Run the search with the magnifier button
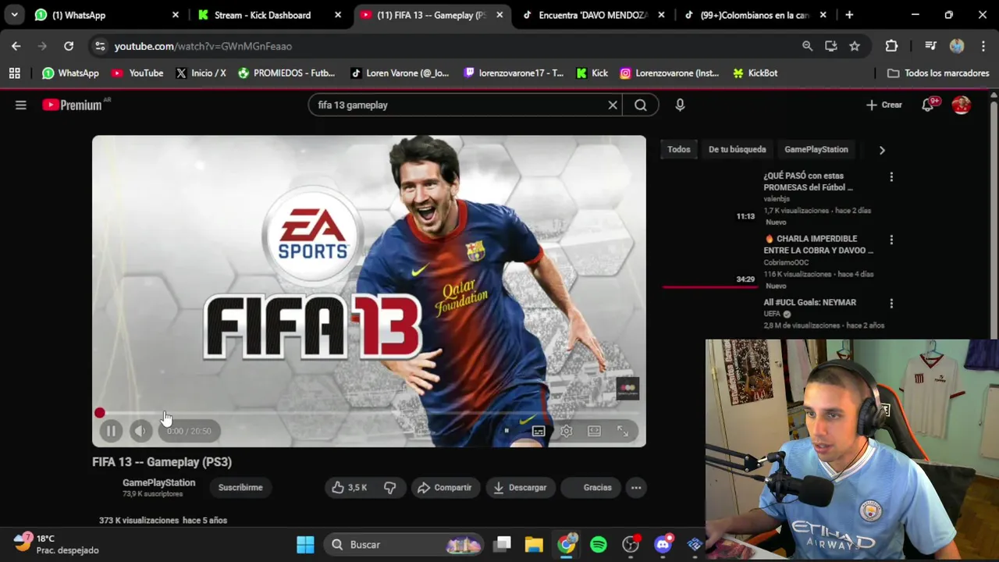This screenshot has height=562, width=999. coord(641,105)
